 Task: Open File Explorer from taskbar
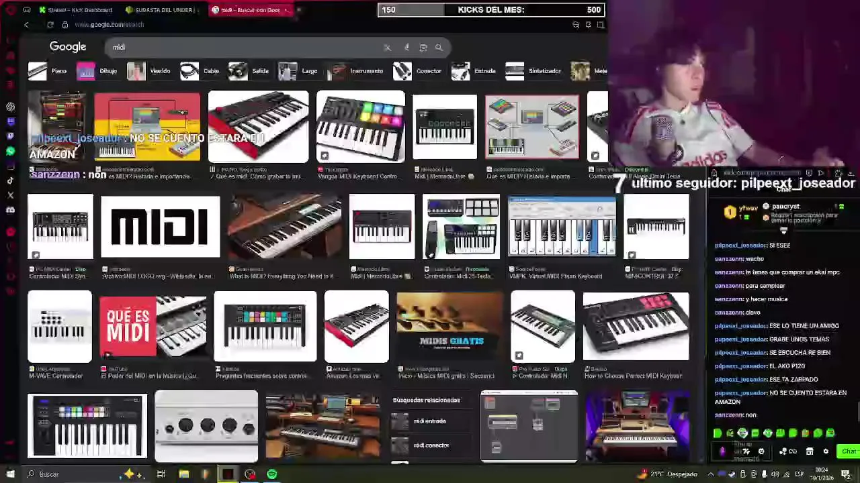point(183,474)
